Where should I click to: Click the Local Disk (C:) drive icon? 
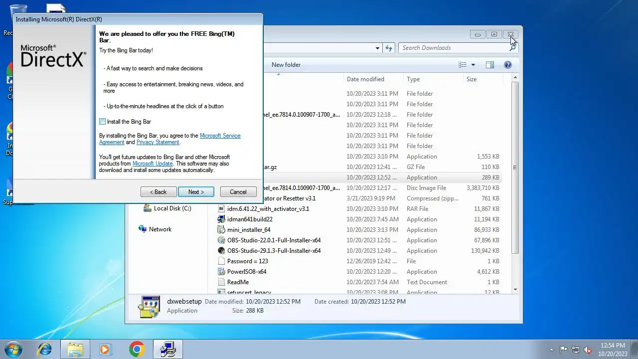point(147,208)
